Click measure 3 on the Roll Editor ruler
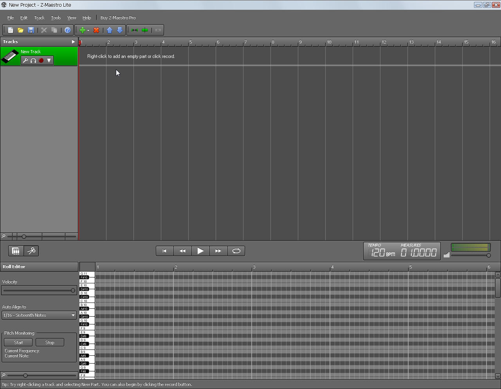 click(x=254, y=267)
